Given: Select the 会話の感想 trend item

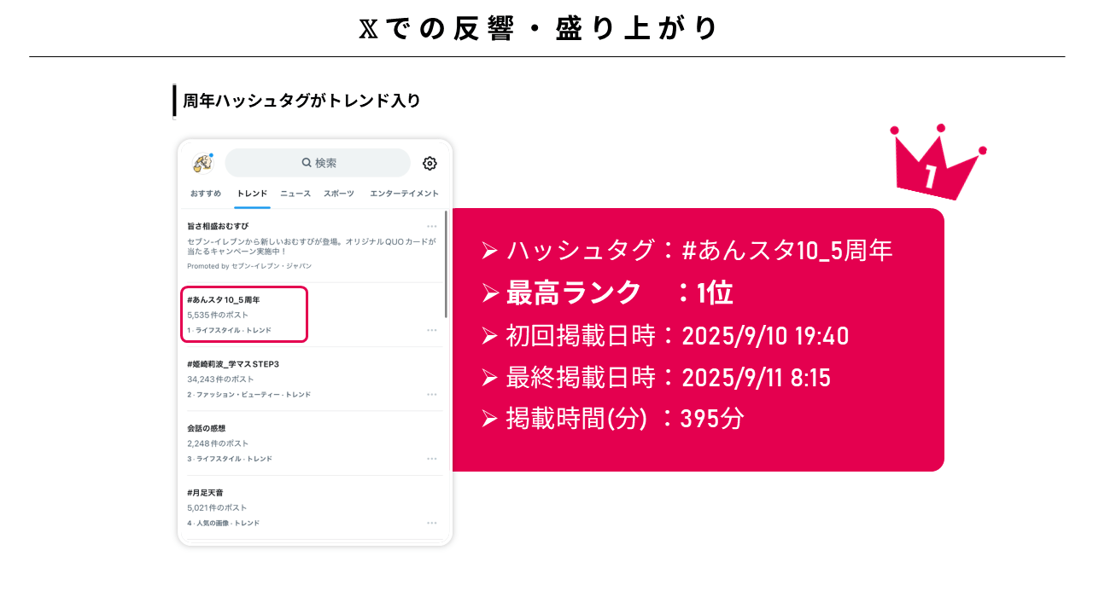Looking at the screenshot, I should (x=207, y=428).
